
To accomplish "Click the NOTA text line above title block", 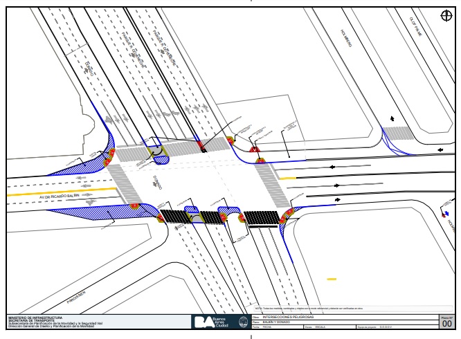I will coord(318,308).
